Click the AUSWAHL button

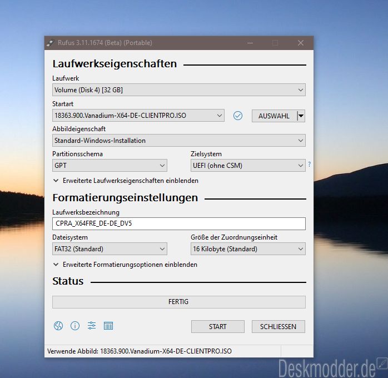(x=274, y=116)
